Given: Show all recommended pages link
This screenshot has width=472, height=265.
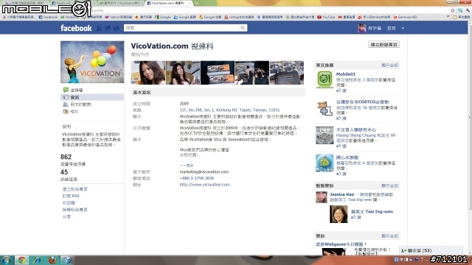Looking at the screenshot, I should 390,66.
